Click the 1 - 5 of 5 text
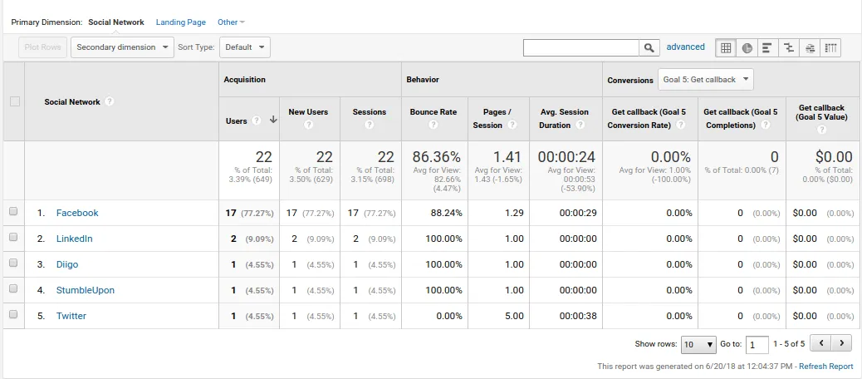 pos(789,344)
